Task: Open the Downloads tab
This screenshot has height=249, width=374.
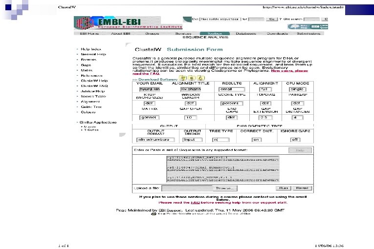Action: tap(277, 34)
